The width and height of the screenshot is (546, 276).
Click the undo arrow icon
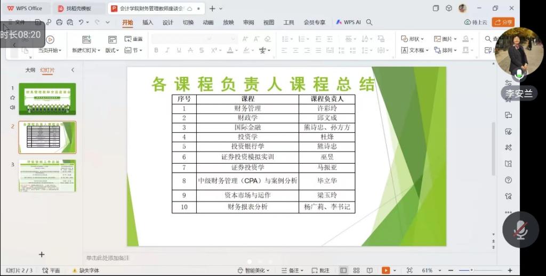click(81, 22)
